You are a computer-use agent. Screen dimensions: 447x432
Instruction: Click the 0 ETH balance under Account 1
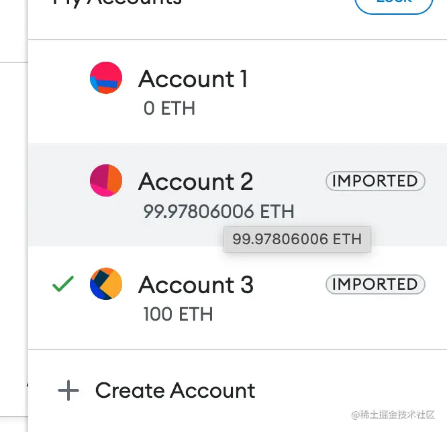169,108
